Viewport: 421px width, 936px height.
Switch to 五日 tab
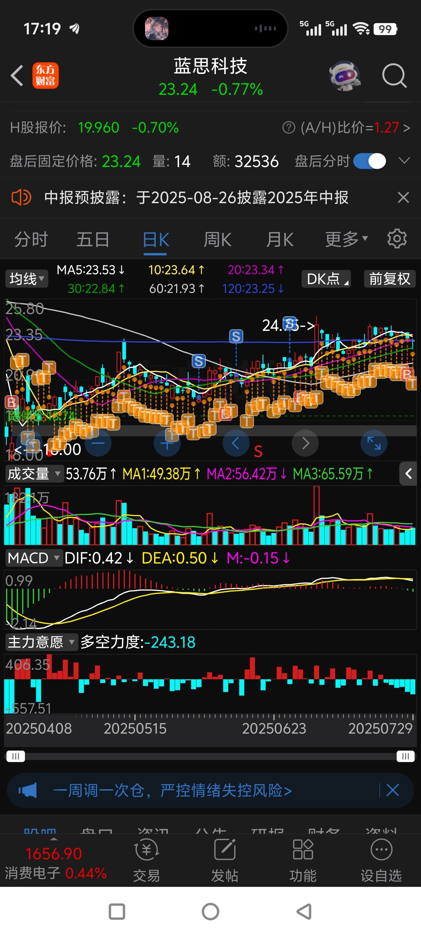93,239
